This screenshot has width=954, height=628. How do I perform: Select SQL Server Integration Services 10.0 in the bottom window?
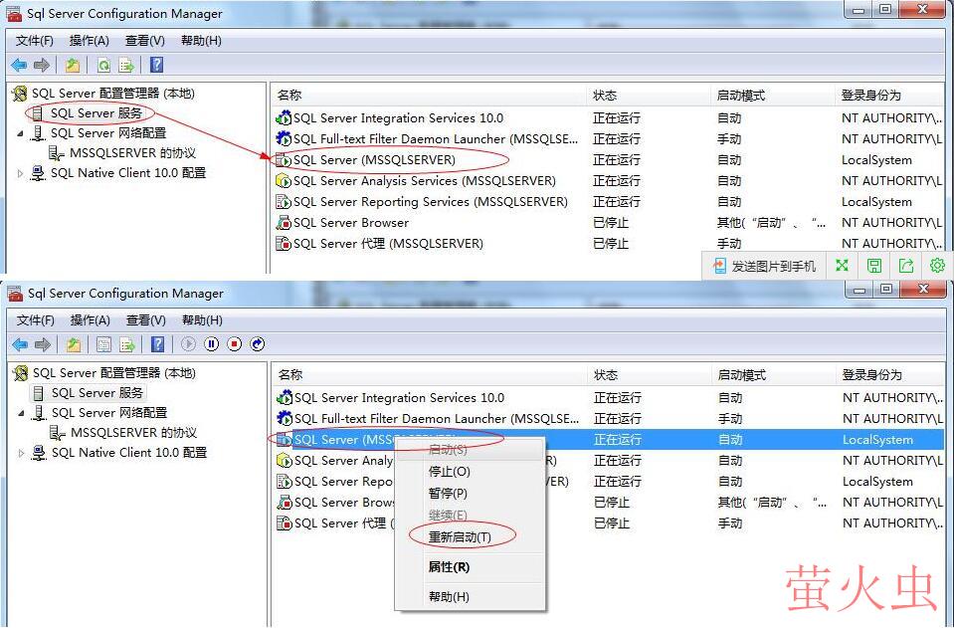400,398
